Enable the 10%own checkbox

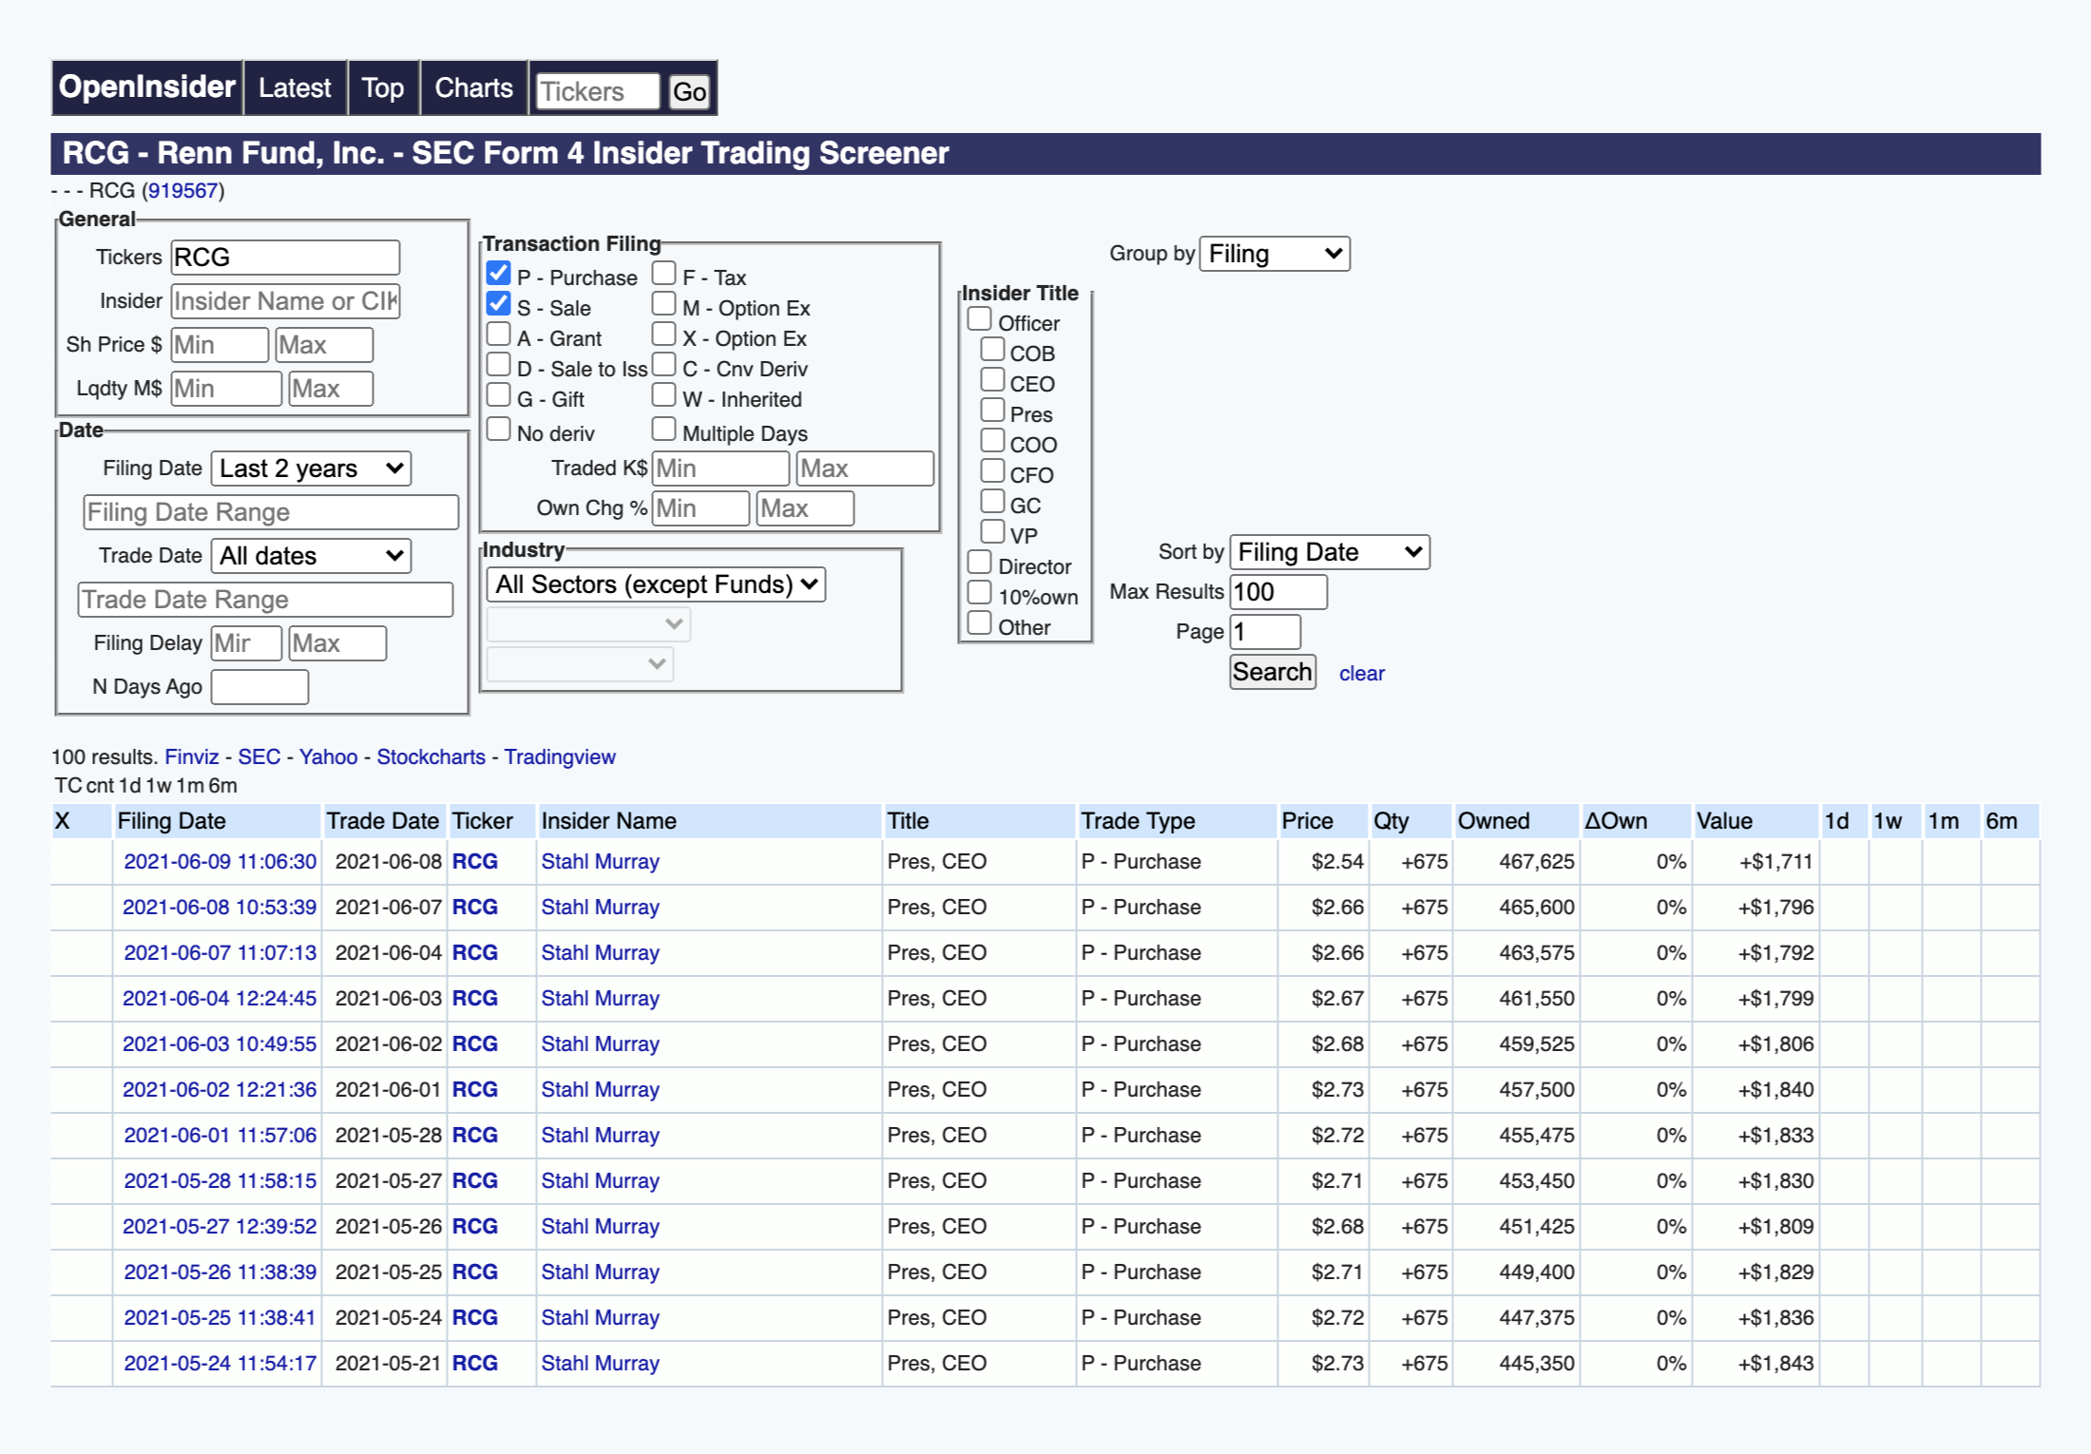(x=979, y=593)
